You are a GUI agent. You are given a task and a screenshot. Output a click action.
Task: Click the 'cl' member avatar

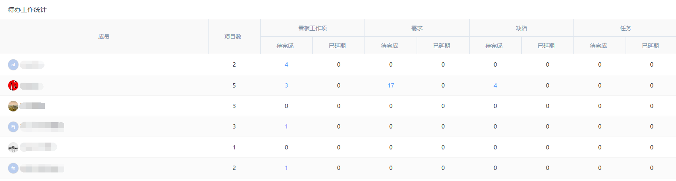coord(13,65)
